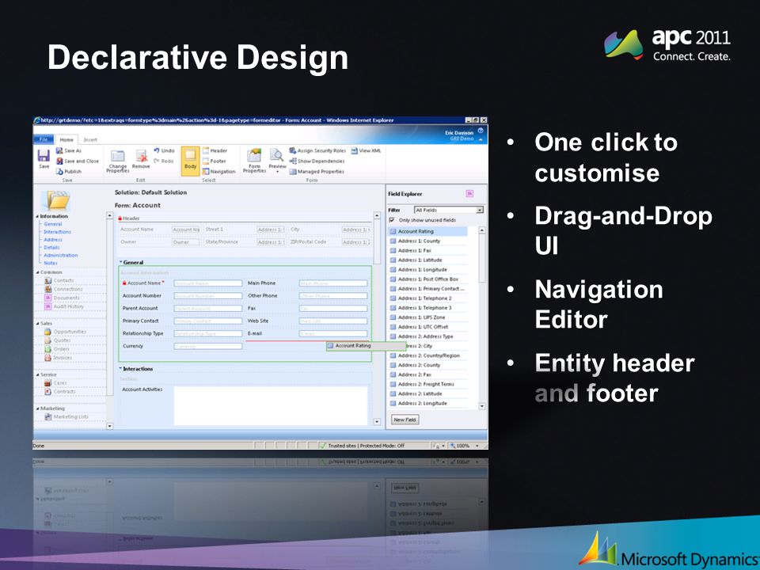Open the Navigation editor
The height and width of the screenshot is (570, 760).
coord(218,172)
